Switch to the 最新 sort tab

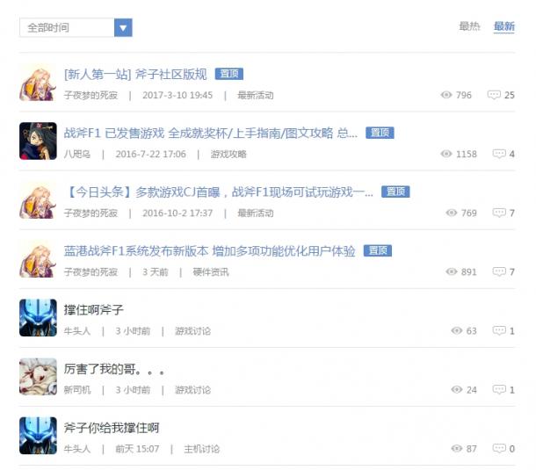coord(504,26)
